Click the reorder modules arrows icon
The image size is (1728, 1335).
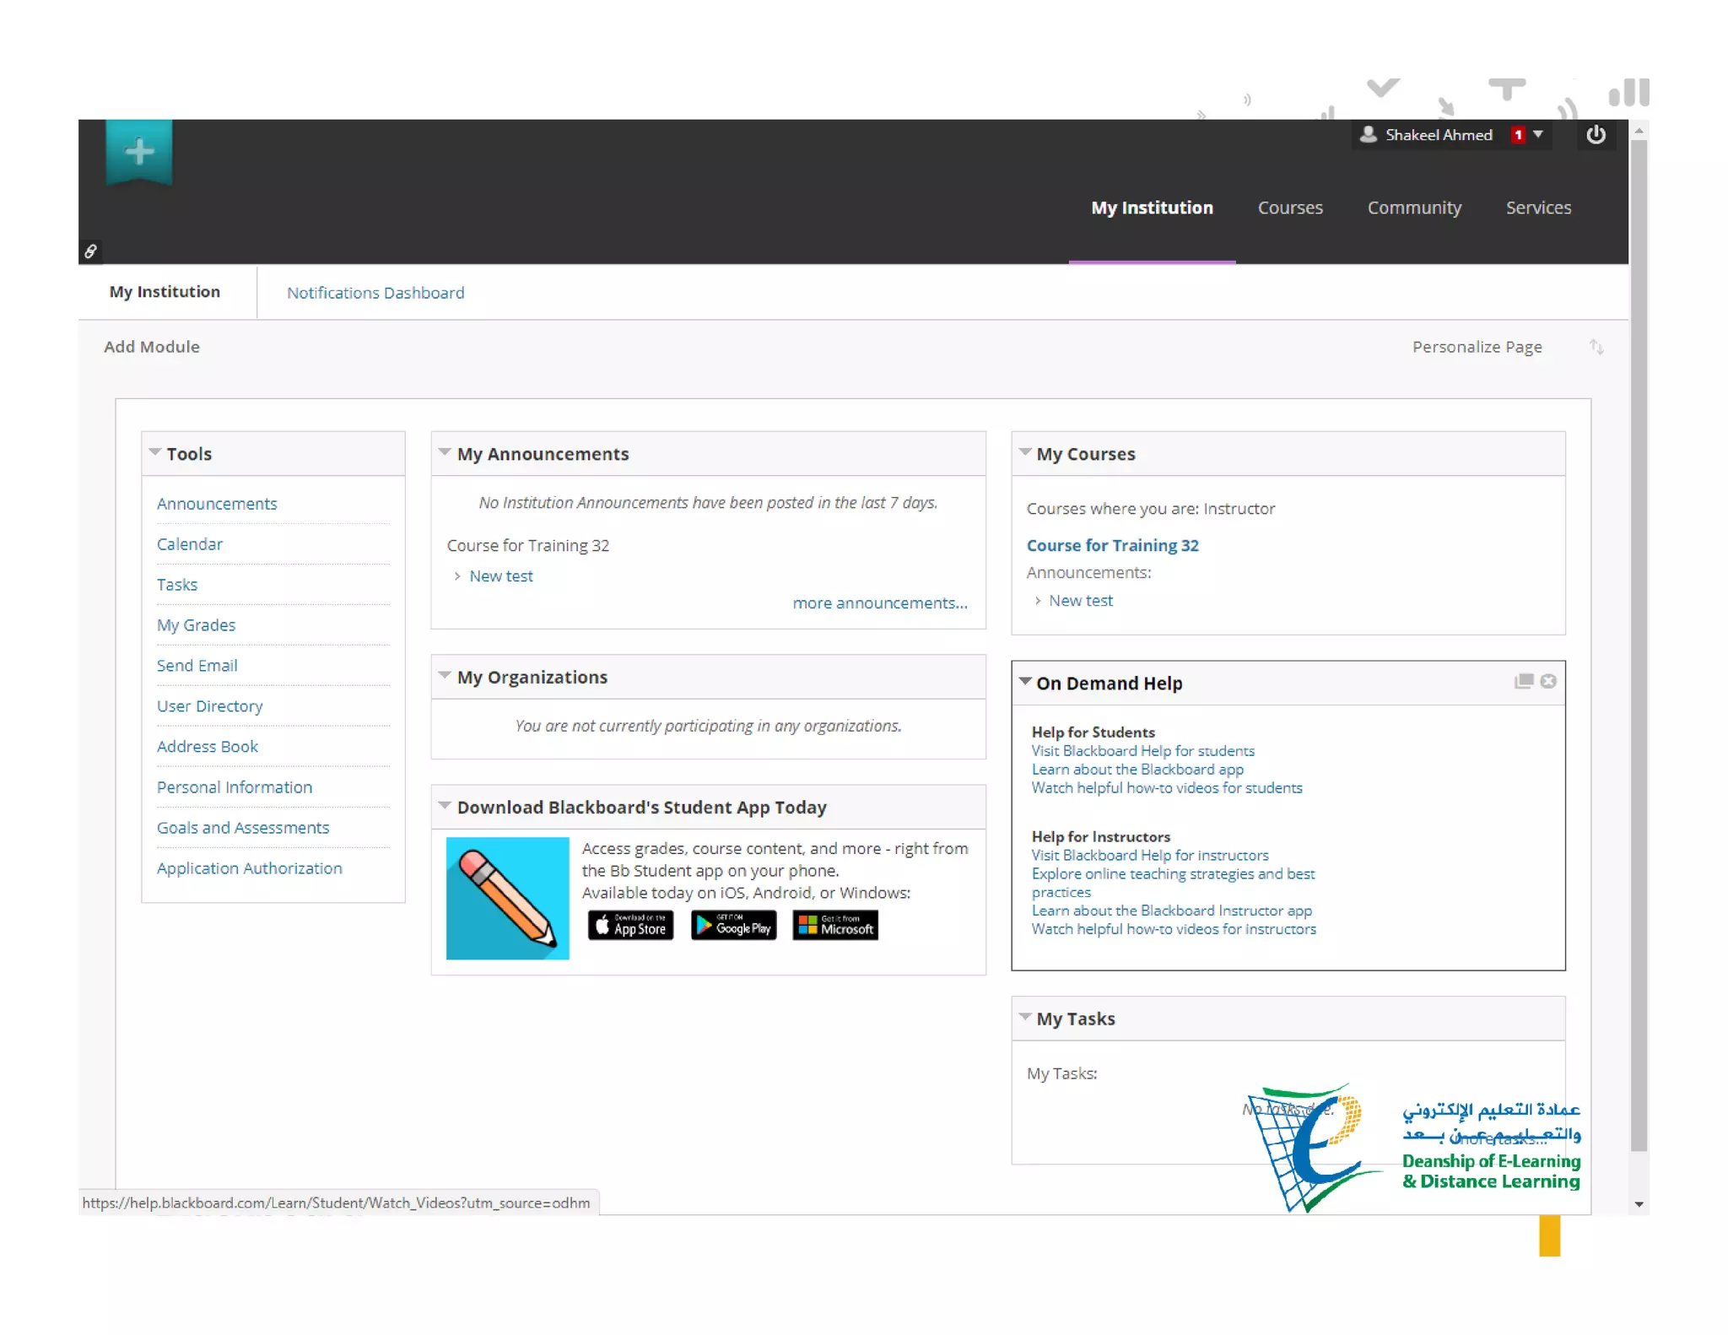tap(1596, 347)
